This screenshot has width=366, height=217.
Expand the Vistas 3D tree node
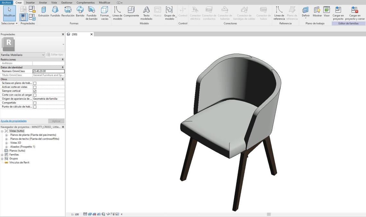point(6,143)
